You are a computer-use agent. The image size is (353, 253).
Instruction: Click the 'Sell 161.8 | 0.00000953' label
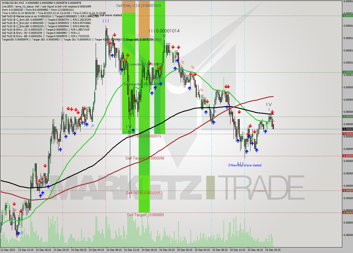coord(144,193)
